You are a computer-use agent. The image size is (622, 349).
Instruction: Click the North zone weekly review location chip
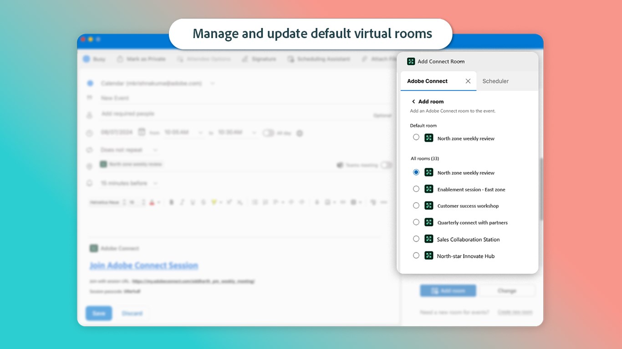(132, 165)
